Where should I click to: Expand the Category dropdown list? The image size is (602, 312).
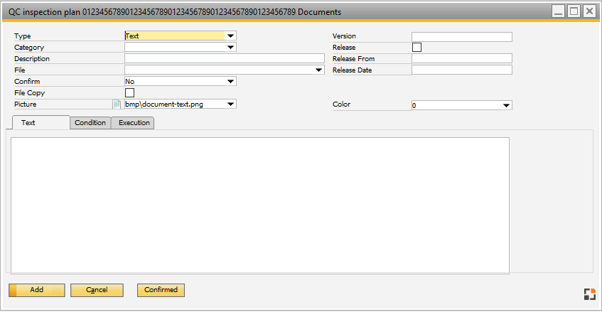pyautogui.click(x=230, y=48)
